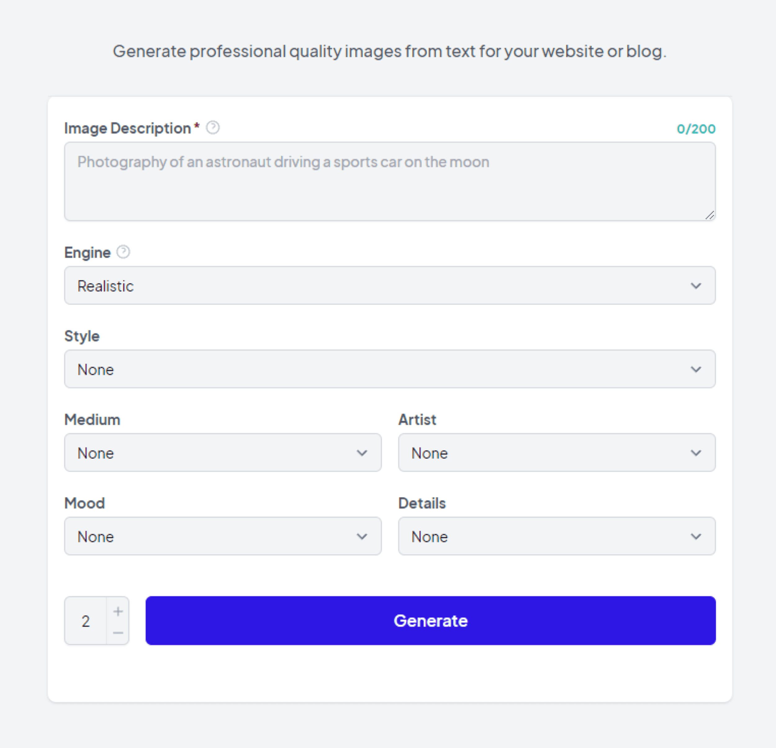This screenshot has height=748, width=776.
Task: Open the Medium dropdown
Action: [223, 453]
